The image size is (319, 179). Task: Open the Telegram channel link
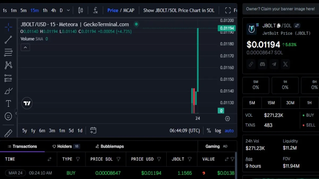pyautogui.click(x=274, y=64)
